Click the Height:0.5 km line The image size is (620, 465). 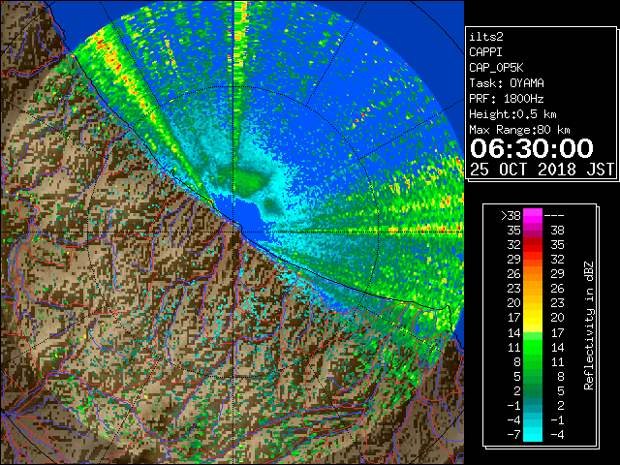point(512,114)
